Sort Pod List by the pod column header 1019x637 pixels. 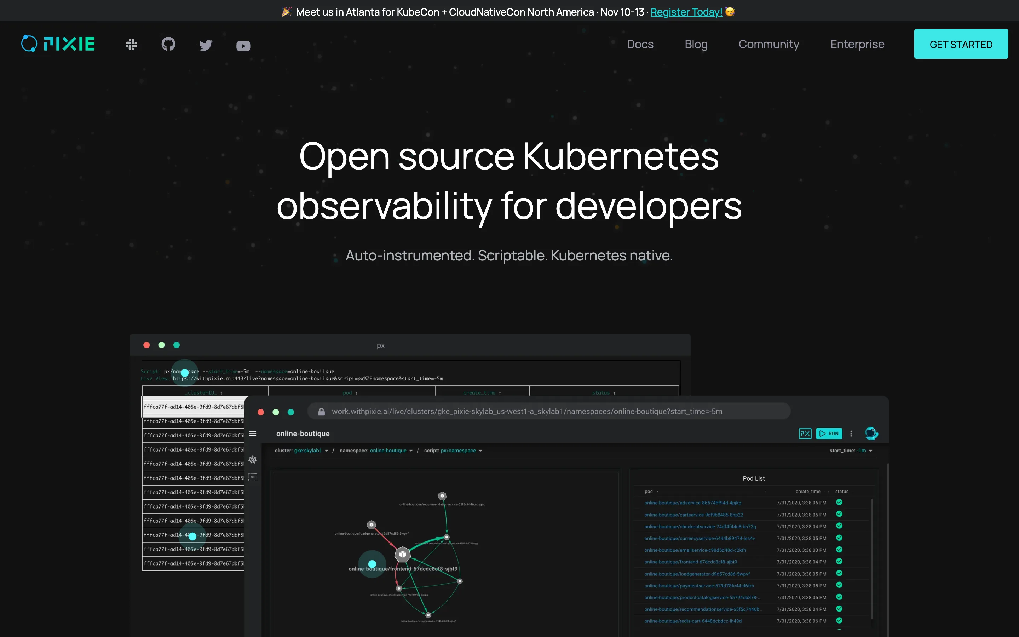coord(649,491)
